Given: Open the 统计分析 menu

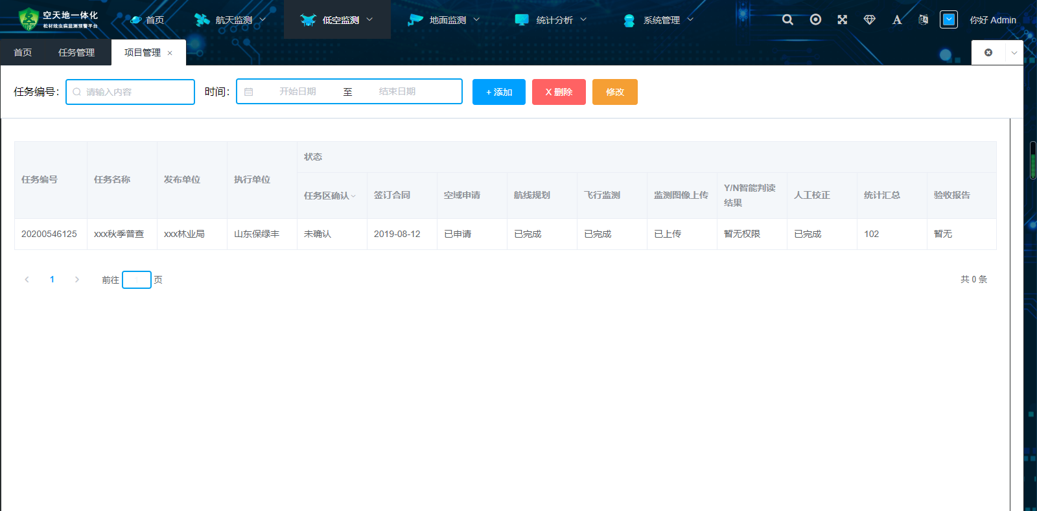Looking at the screenshot, I should [x=551, y=20].
